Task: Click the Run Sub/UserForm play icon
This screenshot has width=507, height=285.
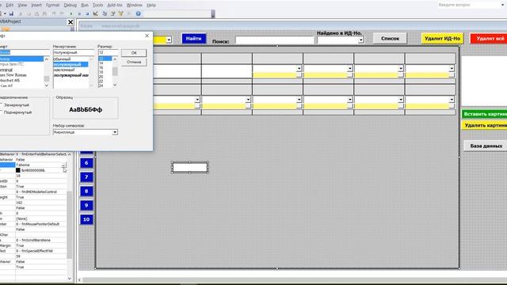Action: point(71,13)
